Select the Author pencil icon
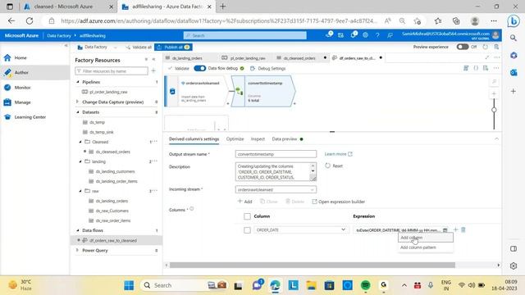 pos(7,72)
